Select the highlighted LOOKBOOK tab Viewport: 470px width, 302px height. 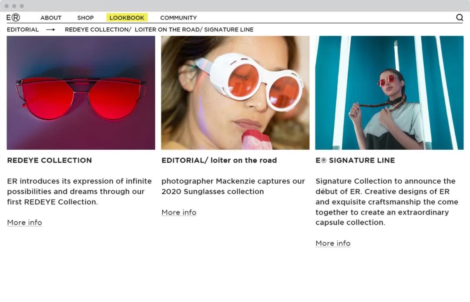point(127,18)
